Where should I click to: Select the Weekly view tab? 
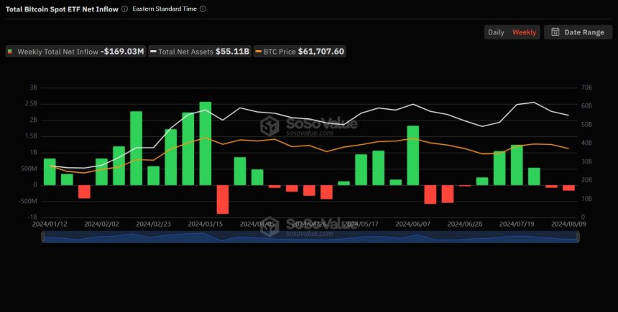point(524,32)
